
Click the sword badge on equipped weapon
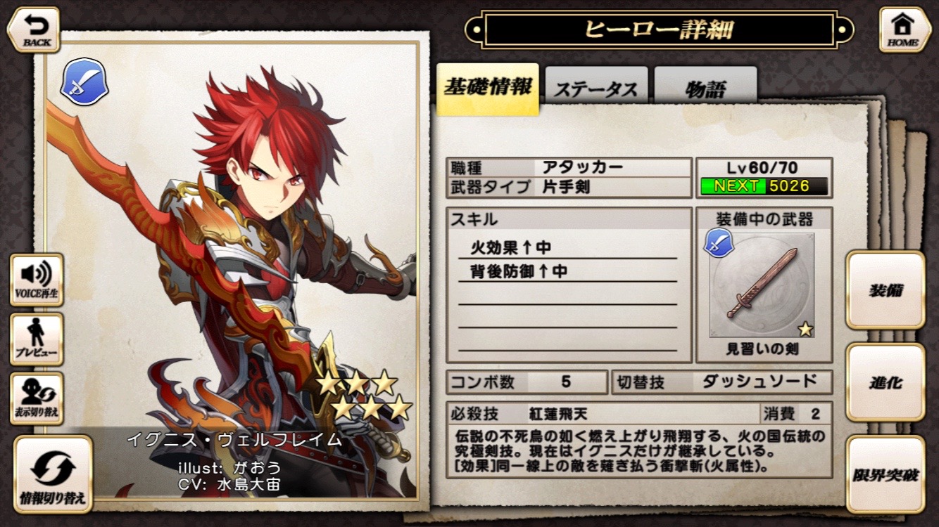click(719, 243)
